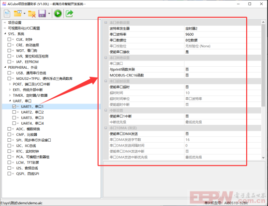Click the 9600 baud rate value
The height and width of the screenshot is (206, 268).
tap(190, 34)
